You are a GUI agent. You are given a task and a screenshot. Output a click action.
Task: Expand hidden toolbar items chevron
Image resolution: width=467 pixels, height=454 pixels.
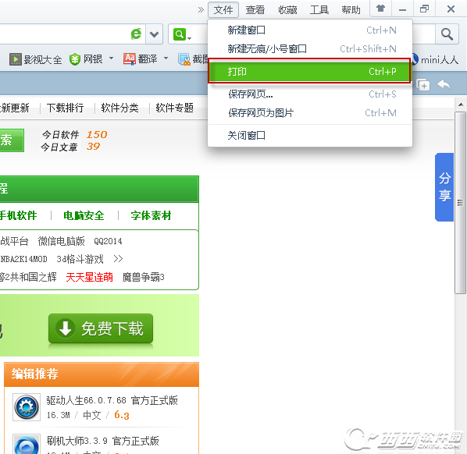coord(201,10)
